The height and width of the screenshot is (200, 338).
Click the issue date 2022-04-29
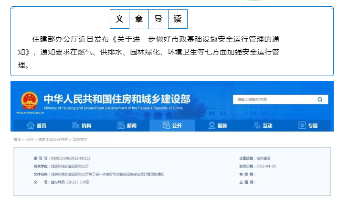(x=266, y=167)
